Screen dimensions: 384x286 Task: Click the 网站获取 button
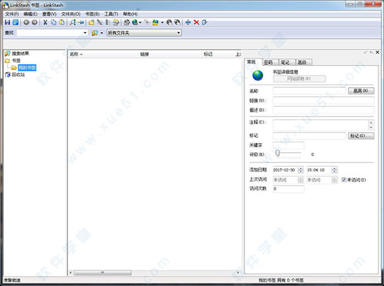[299, 79]
